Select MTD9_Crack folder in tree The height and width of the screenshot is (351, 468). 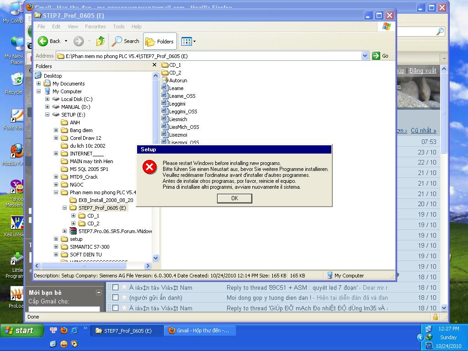[x=84, y=177]
